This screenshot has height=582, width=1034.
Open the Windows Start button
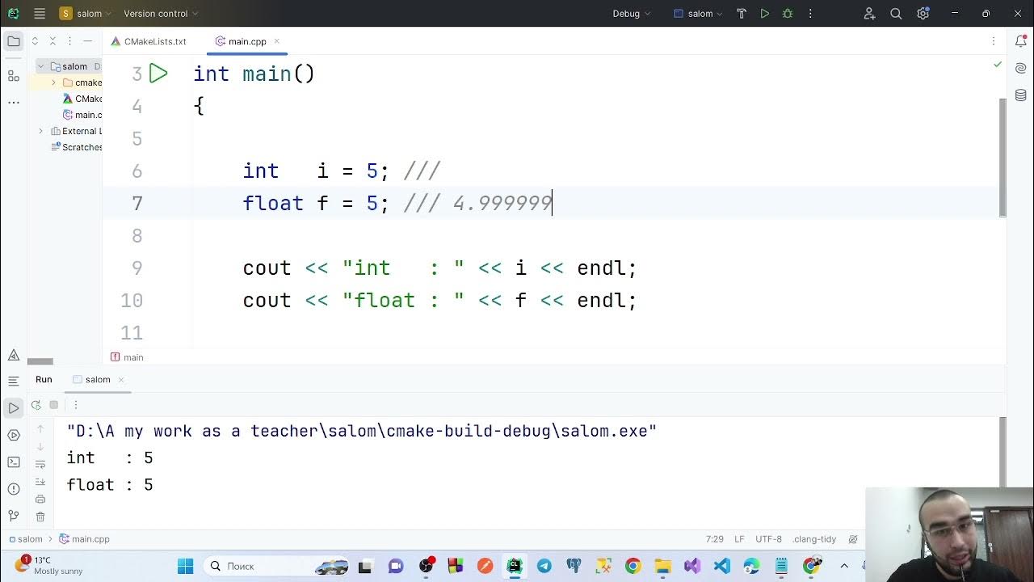point(186,566)
